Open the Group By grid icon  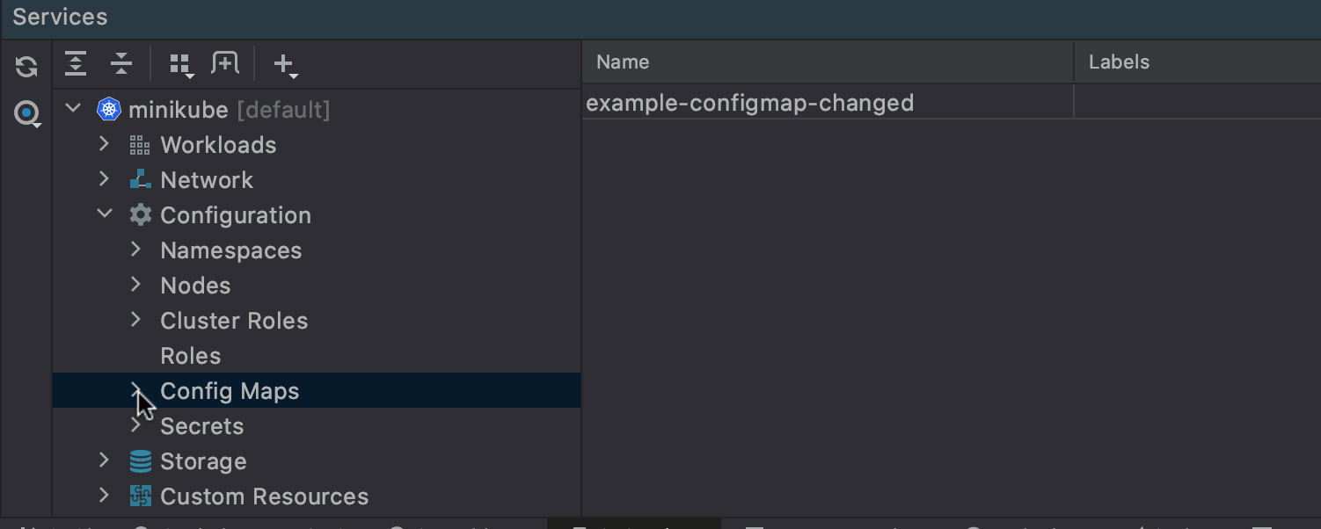181,64
